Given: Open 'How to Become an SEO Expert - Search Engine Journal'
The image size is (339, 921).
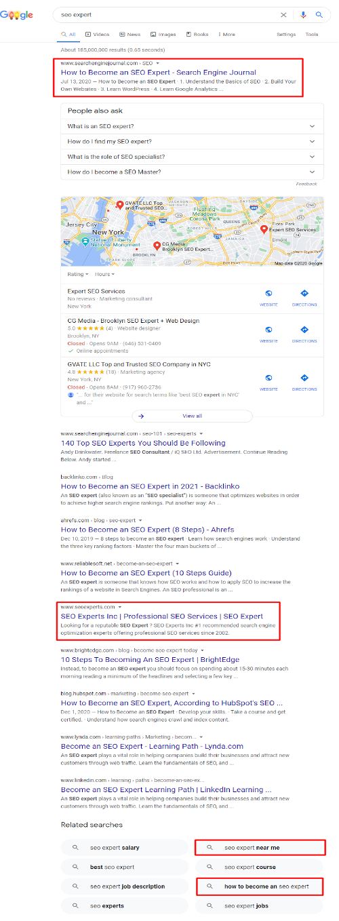Looking at the screenshot, I should tap(160, 72).
